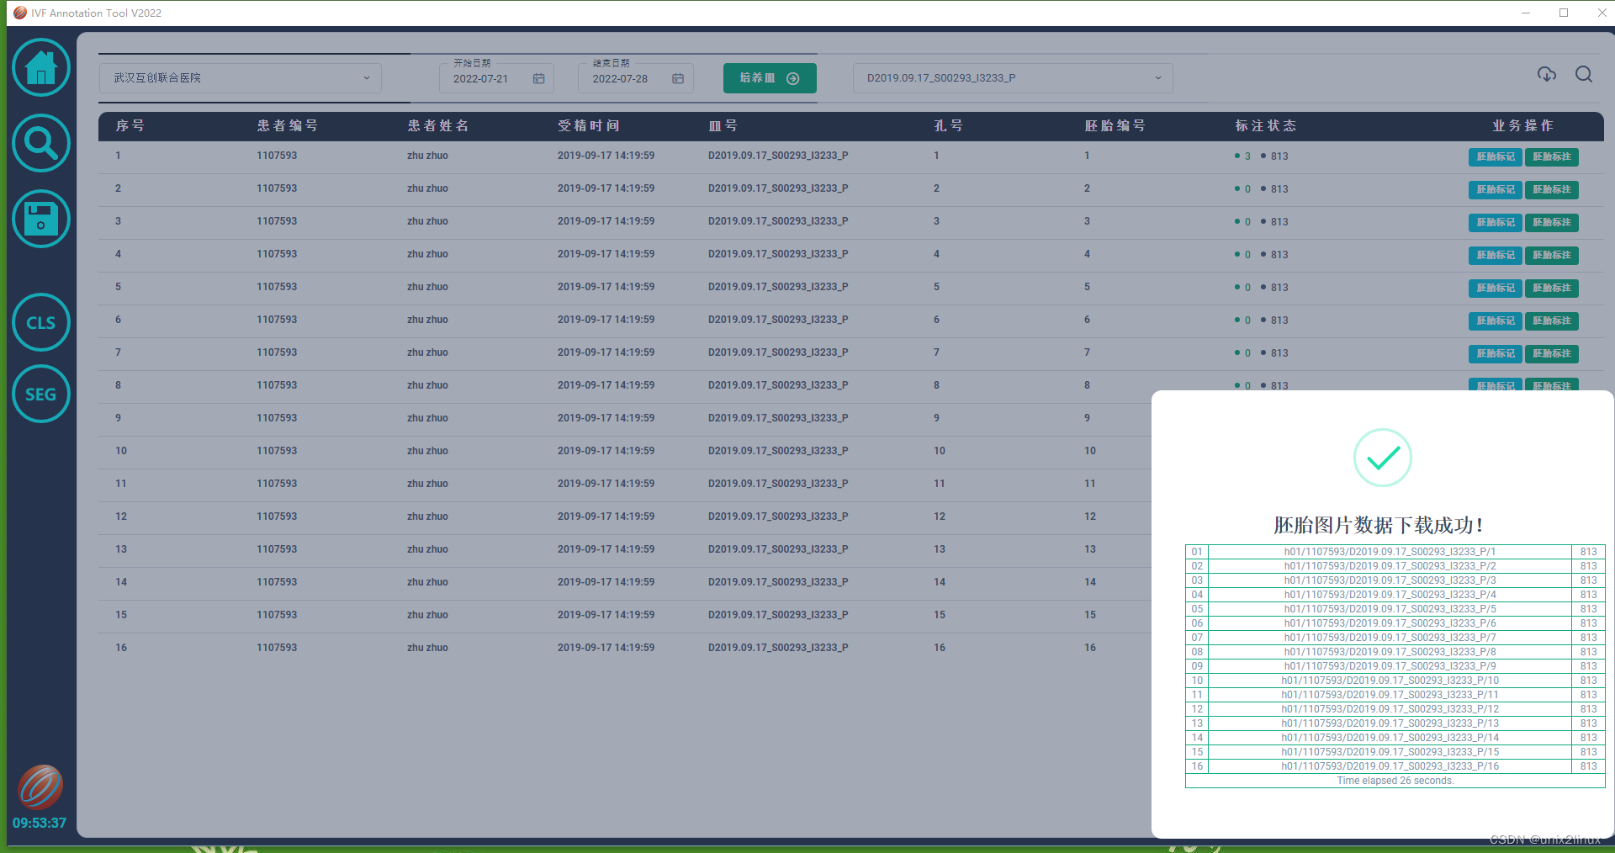Click download list entry ending _P/16

coord(1390,766)
